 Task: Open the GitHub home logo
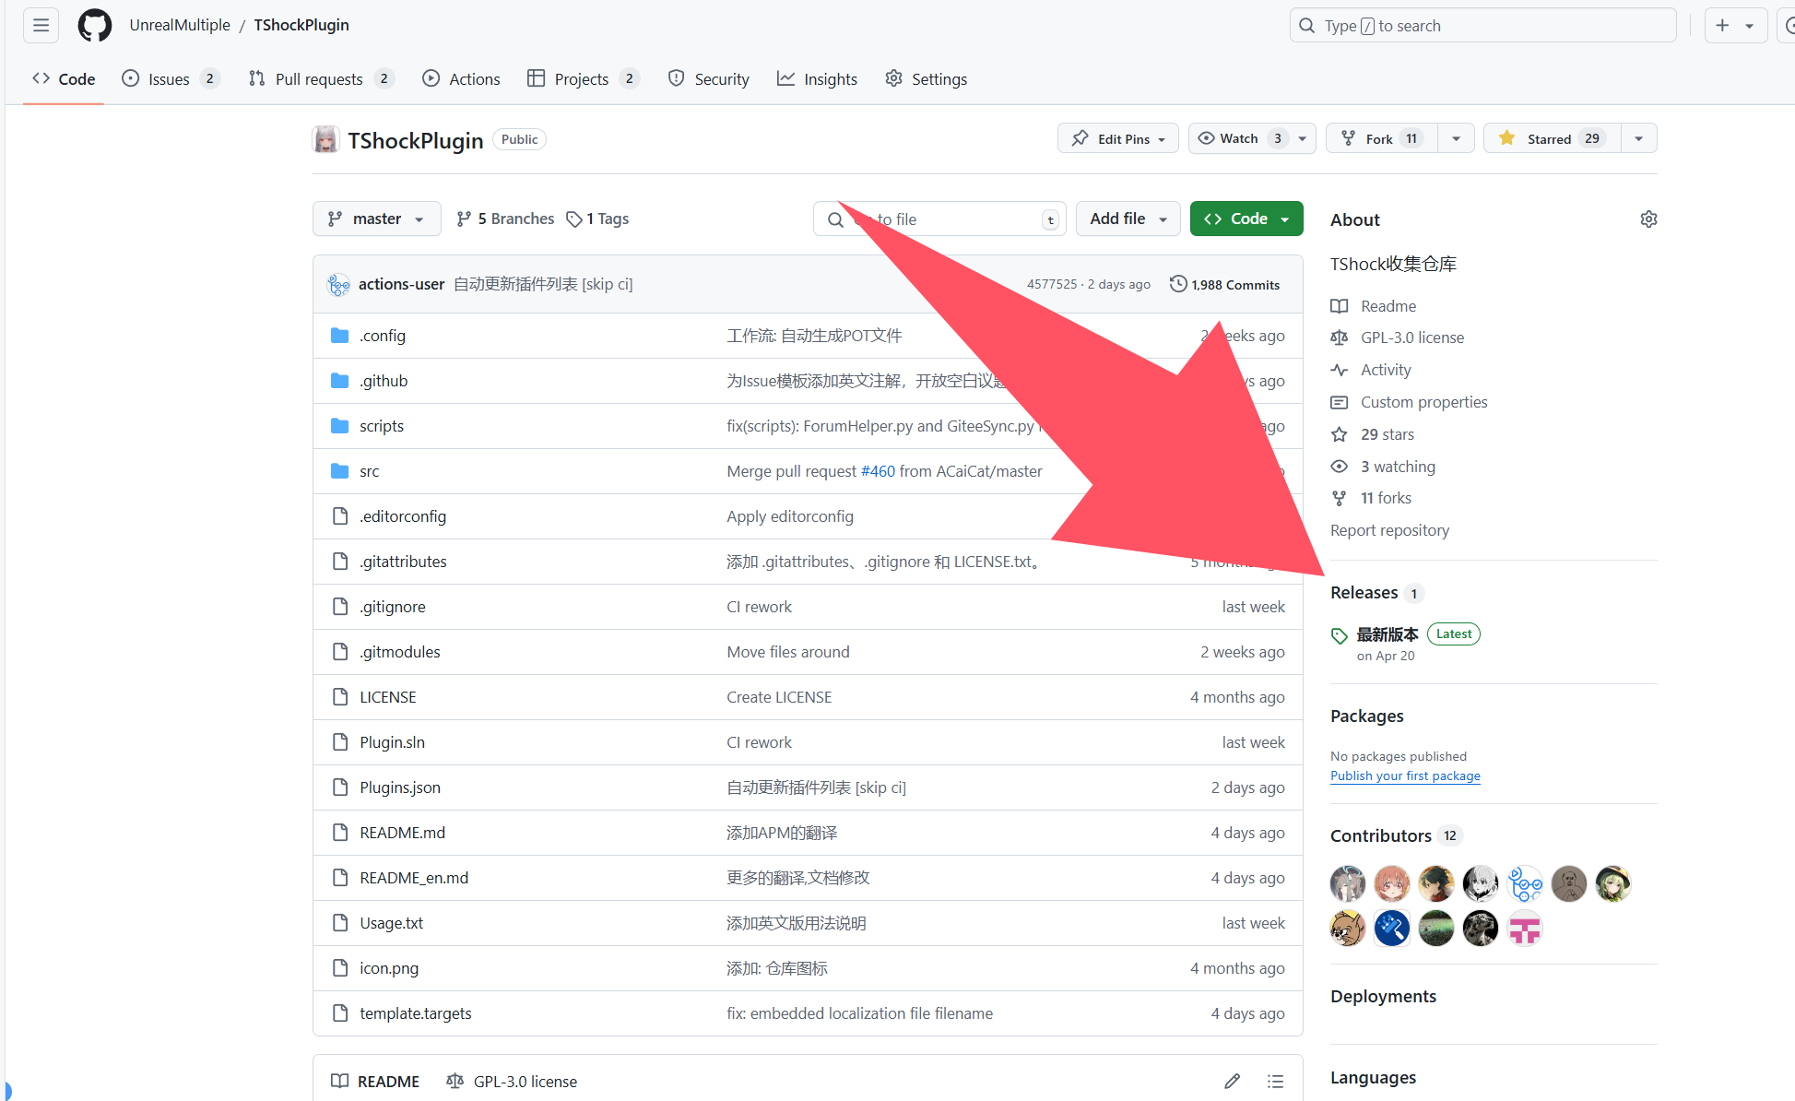point(95,26)
